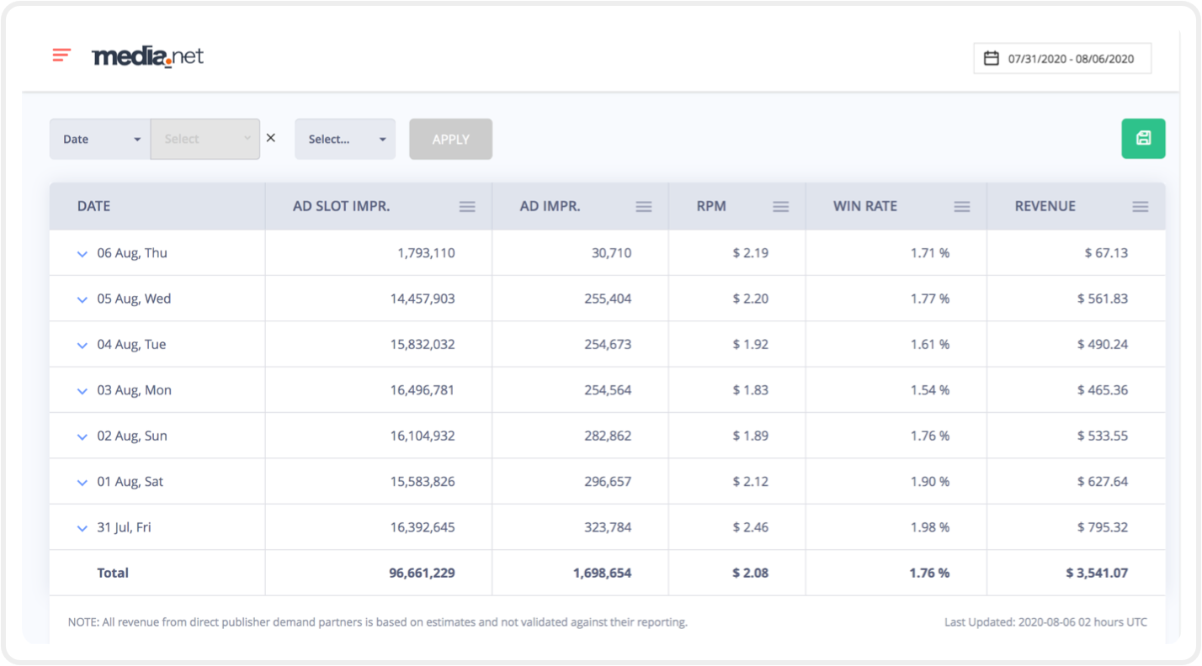Click the $ 795.32 revenue value
This screenshot has height=666, width=1202.
[x=1103, y=527]
